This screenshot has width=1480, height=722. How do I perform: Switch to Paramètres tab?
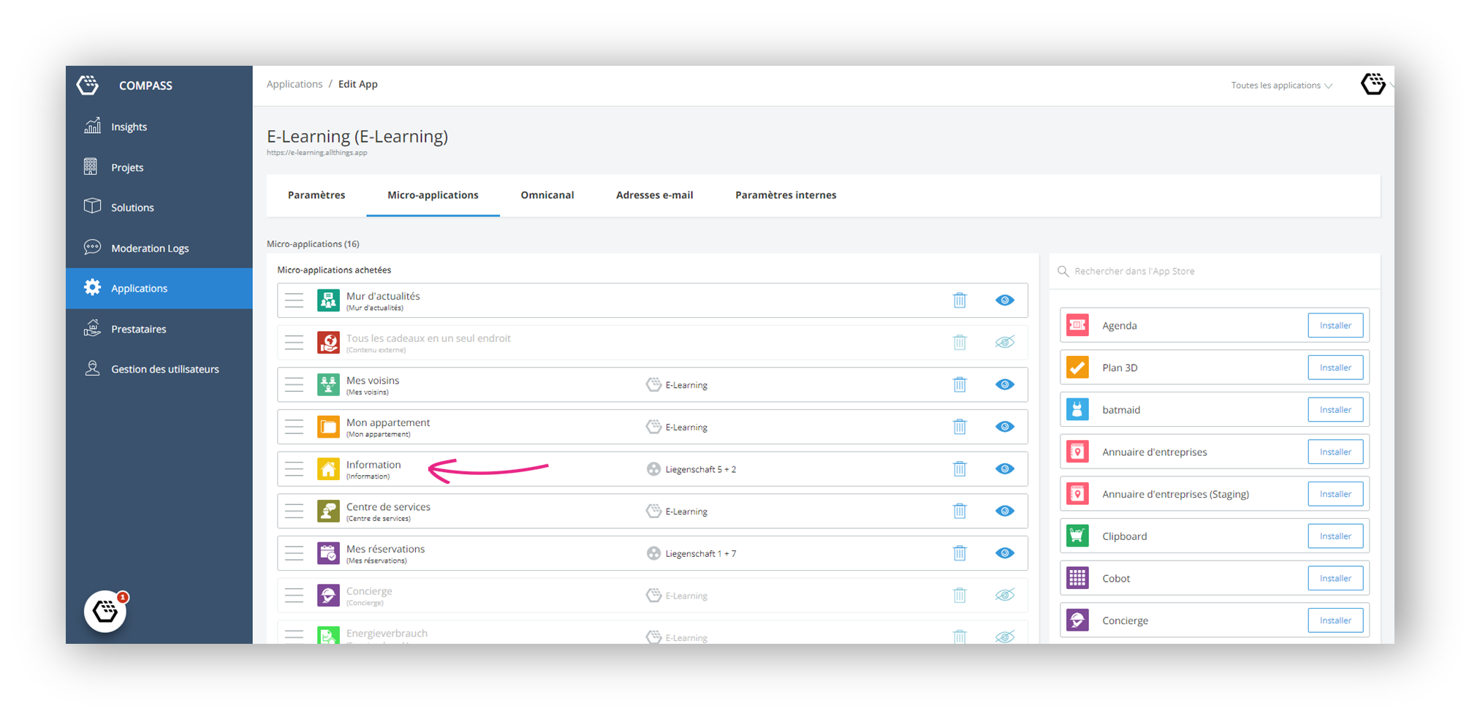(x=316, y=195)
